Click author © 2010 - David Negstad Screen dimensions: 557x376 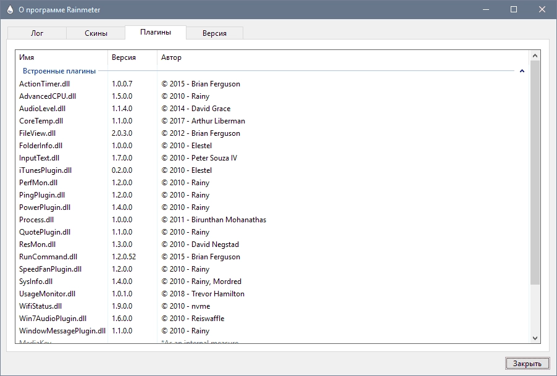200,244
